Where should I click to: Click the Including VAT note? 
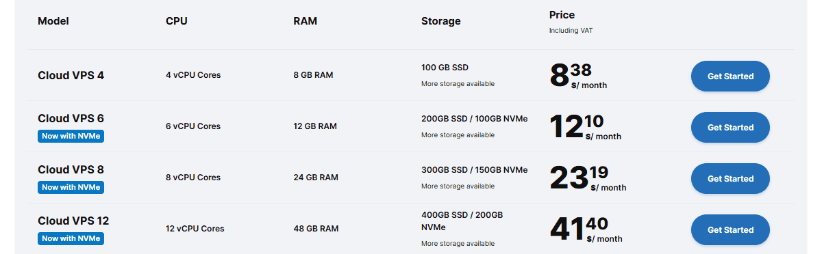point(571,31)
